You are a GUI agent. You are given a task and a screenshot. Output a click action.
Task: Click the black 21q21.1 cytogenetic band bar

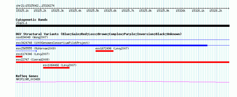pos(122,26)
